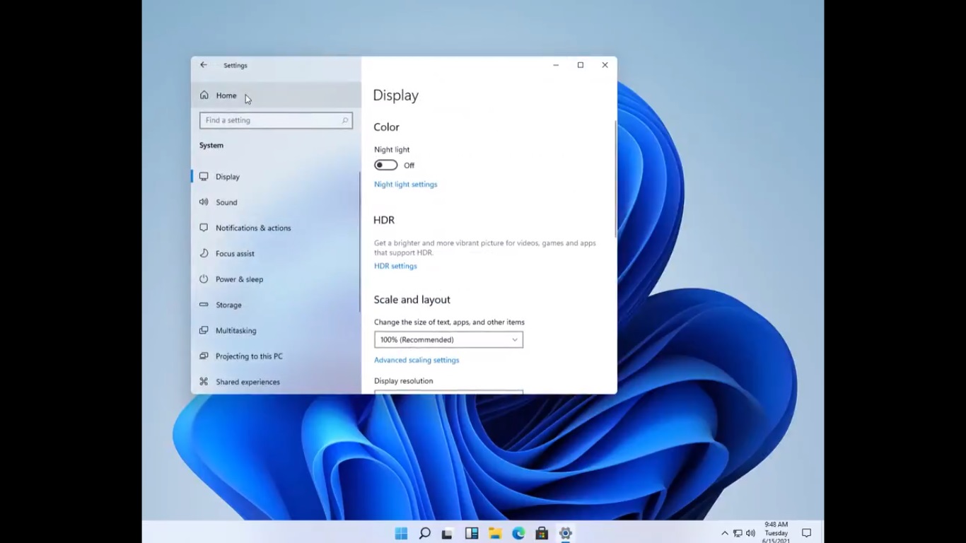The height and width of the screenshot is (543, 966).
Task: Click the Display monitor icon in sidebar
Action: point(204,177)
